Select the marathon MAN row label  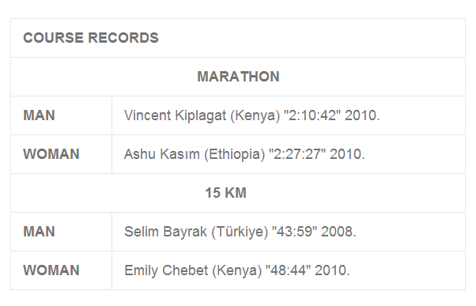(40, 115)
